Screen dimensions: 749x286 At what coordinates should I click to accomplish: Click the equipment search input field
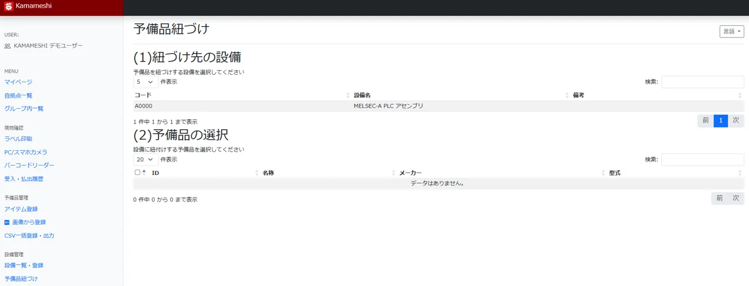coord(702,82)
